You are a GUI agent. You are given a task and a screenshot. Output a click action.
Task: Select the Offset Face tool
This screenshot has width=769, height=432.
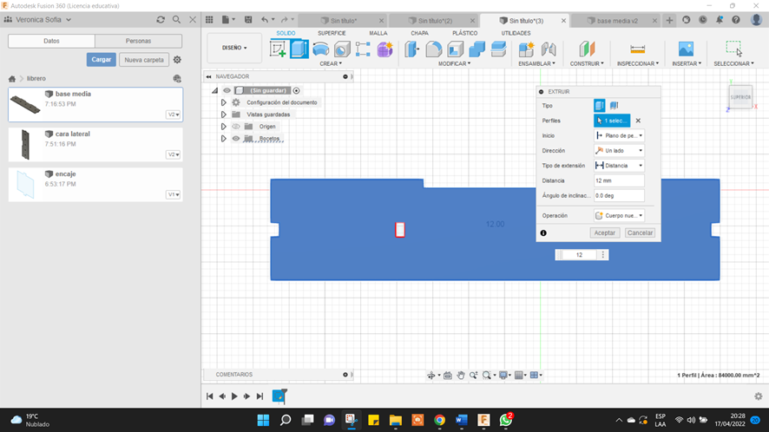[x=498, y=49]
